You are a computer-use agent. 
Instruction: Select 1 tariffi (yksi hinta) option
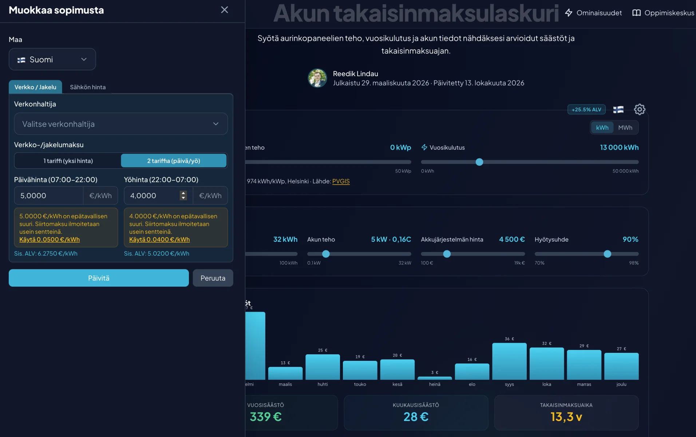tap(68, 161)
